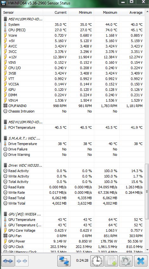Select the GPU [#0]: NVIDIA sensor group
The width and height of the screenshot is (149, 269).
(x=73, y=214)
